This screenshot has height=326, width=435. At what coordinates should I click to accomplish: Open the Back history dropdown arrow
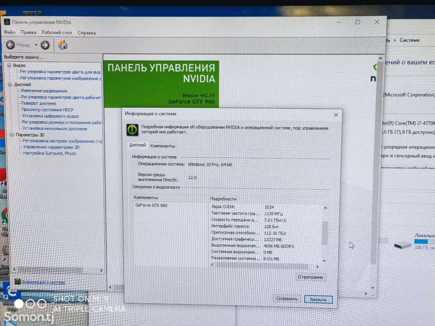(36, 45)
